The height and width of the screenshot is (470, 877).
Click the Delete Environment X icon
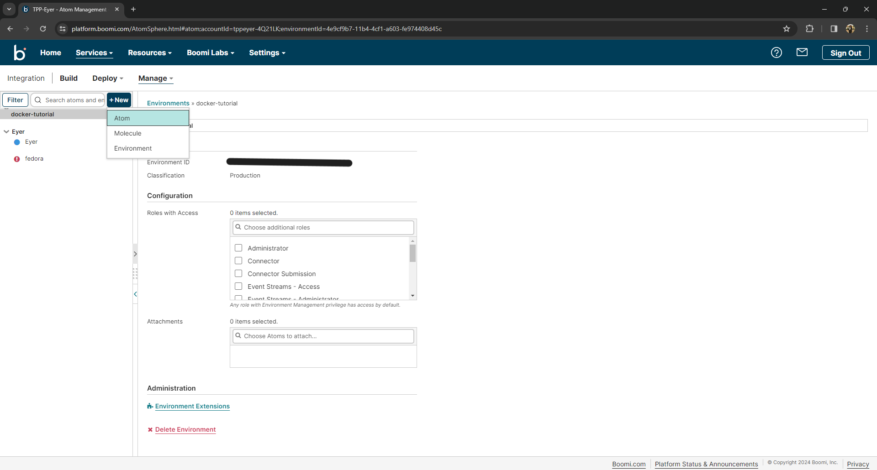click(150, 429)
